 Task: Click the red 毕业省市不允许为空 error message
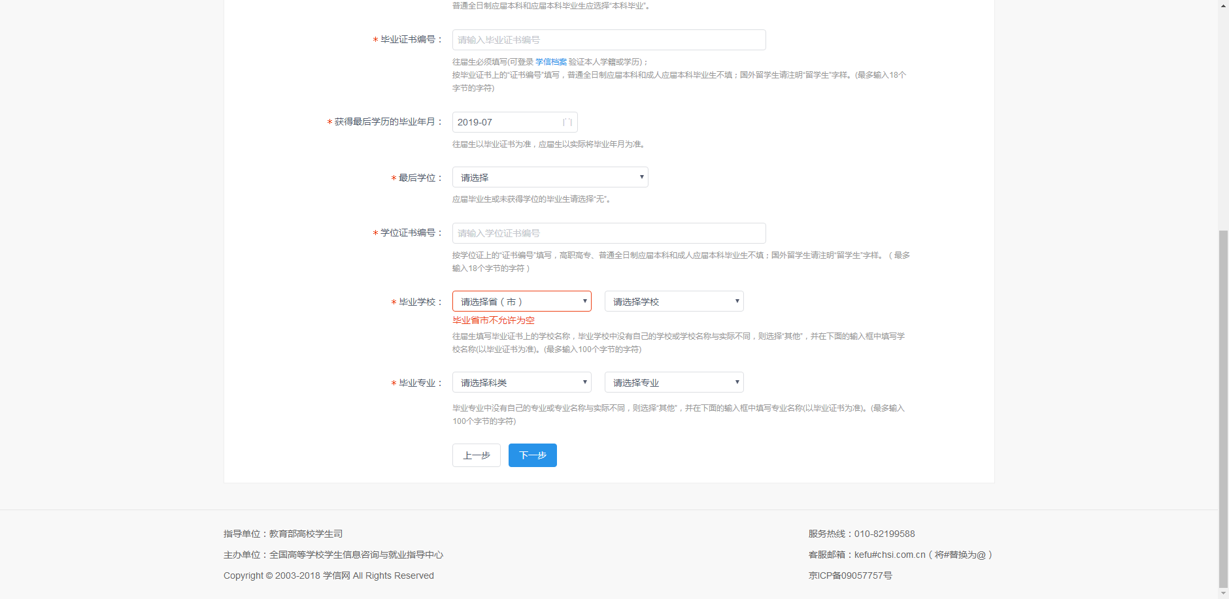tap(494, 320)
